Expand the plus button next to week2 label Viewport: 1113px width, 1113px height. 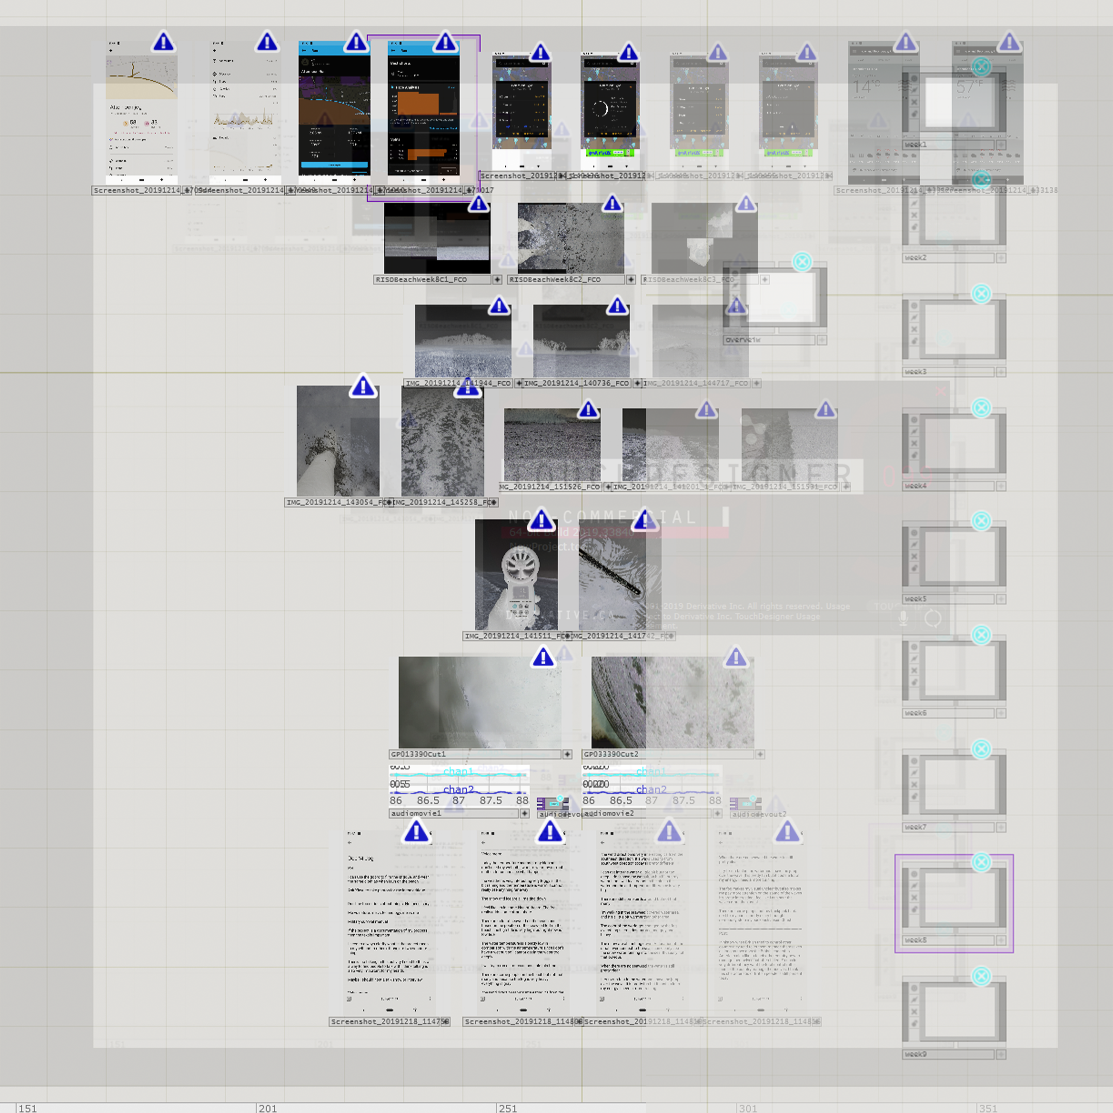tap(1001, 258)
